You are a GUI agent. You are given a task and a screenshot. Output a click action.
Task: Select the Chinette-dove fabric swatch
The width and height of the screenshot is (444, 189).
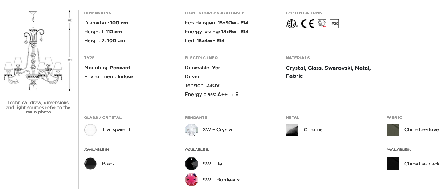click(393, 130)
